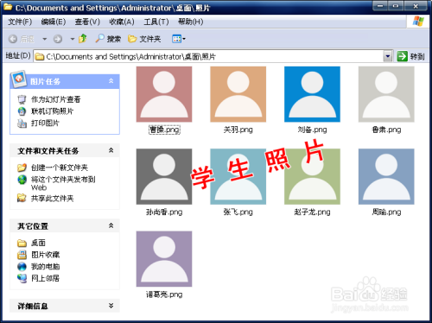Toggle the 文件夹 folders pane button
The height and width of the screenshot is (323, 432).
pyautogui.click(x=144, y=39)
